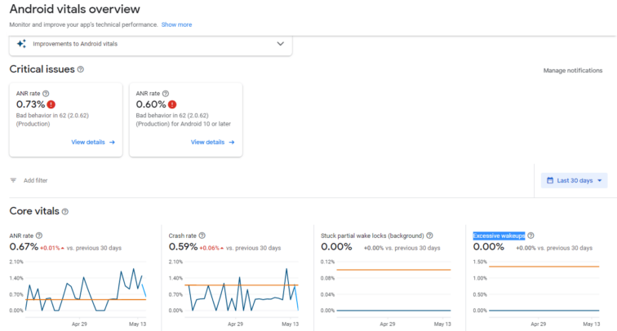This screenshot has height=331, width=617.
Task: Click the +0.01% ANR change indicator
Action: click(x=52, y=248)
